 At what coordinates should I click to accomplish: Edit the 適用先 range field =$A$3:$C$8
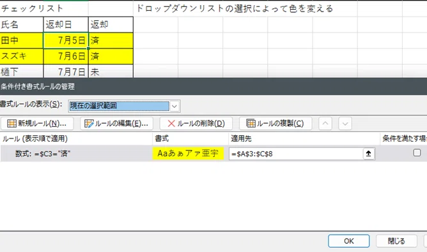(x=296, y=154)
